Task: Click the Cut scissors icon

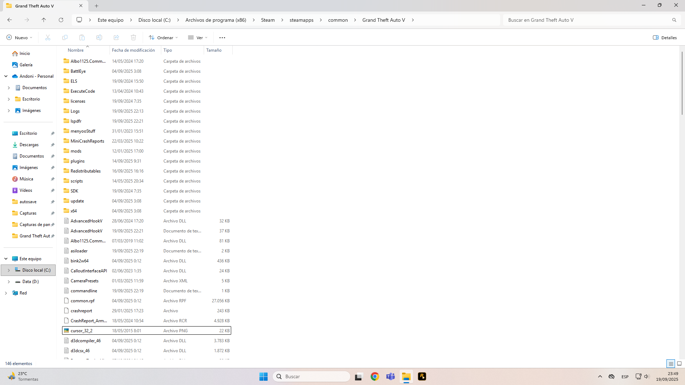Action: pos(48,37)
